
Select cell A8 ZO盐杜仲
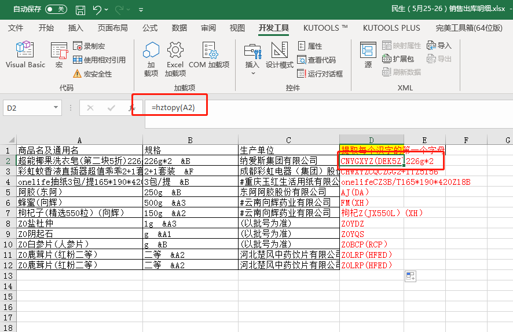pos(79,223)
